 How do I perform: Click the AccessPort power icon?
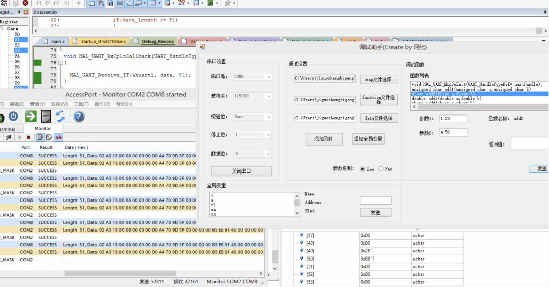tap(13, 117)
